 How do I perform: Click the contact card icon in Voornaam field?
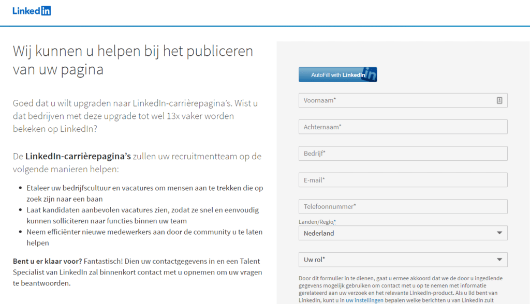pyautogui.click(x=499, y=100)
